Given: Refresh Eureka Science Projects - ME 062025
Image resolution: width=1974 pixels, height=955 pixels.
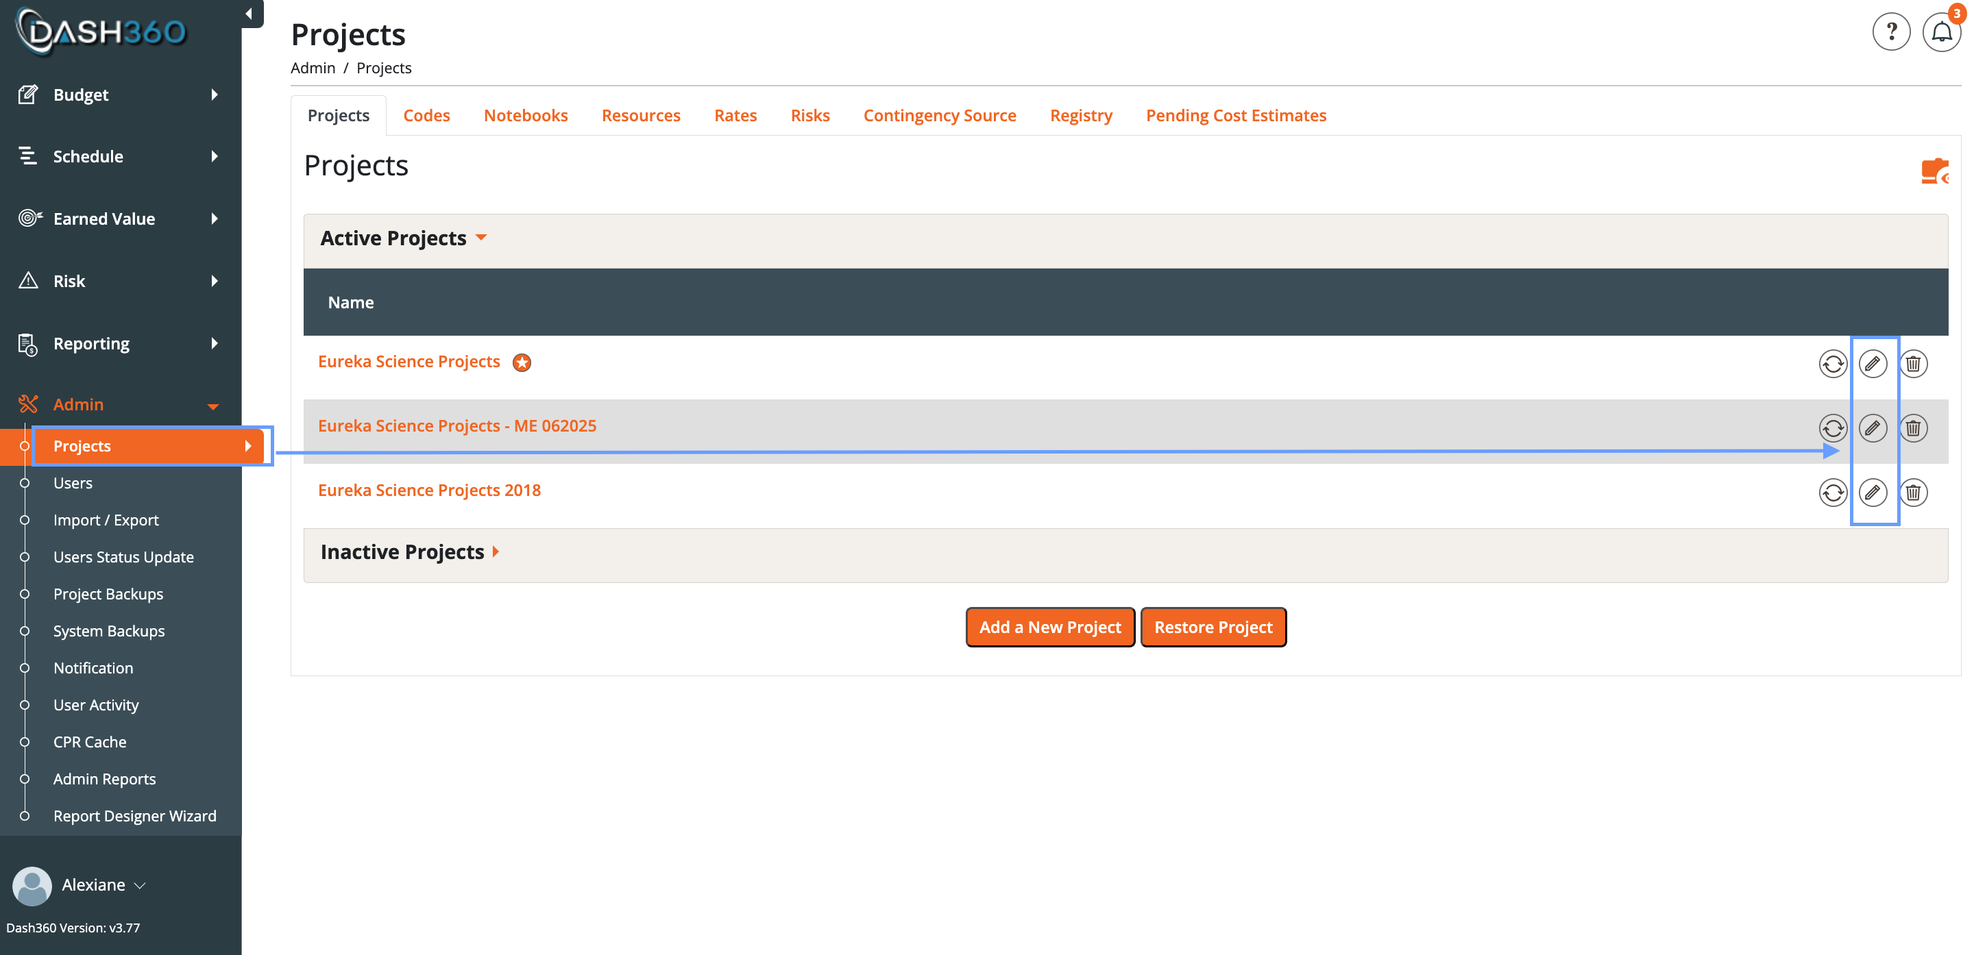Looking at the screenshot, I should coord(1832,428).
